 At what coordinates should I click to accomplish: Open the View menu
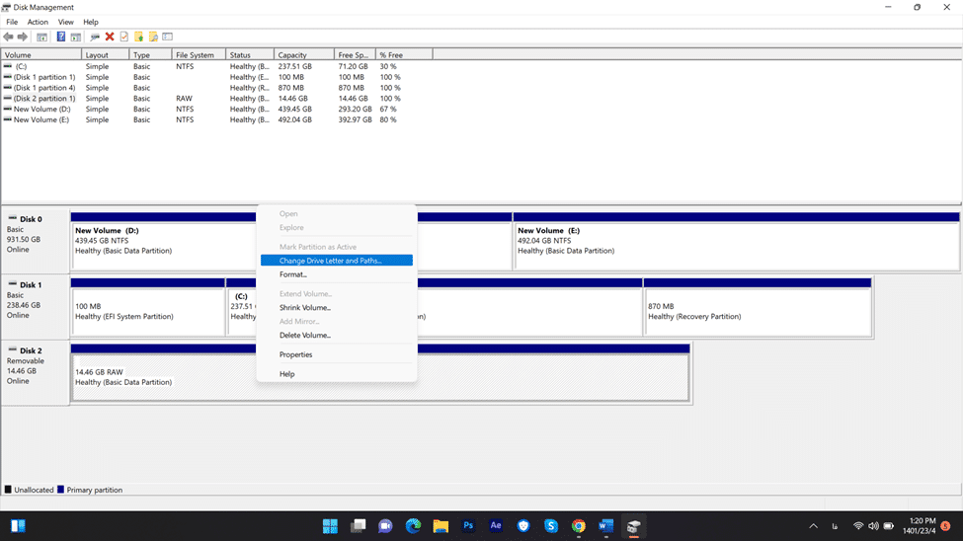point(66,22)
